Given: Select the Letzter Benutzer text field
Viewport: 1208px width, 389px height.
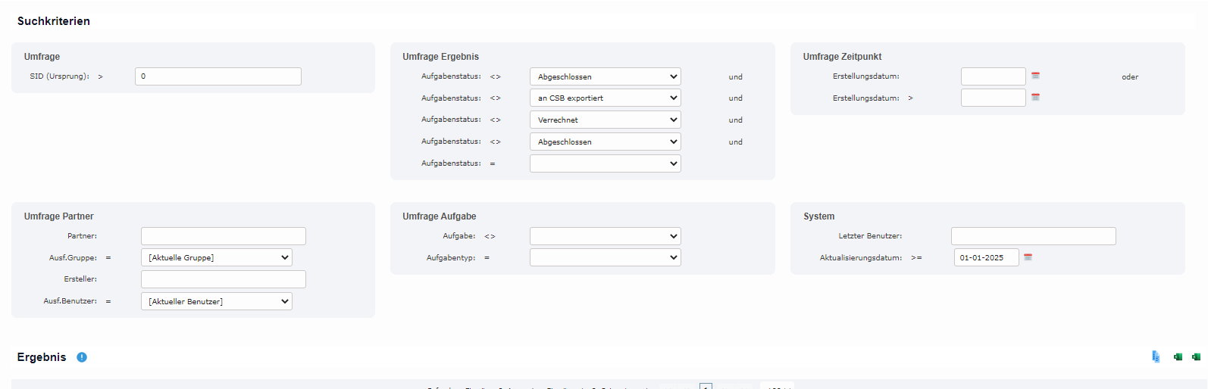Looking at the screenshot, I should coord(1033,236).
